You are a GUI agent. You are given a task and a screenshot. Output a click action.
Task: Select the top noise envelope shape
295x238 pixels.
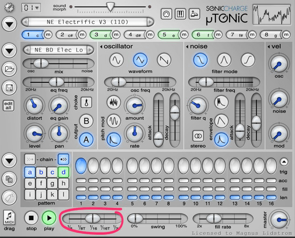(222, 102)
